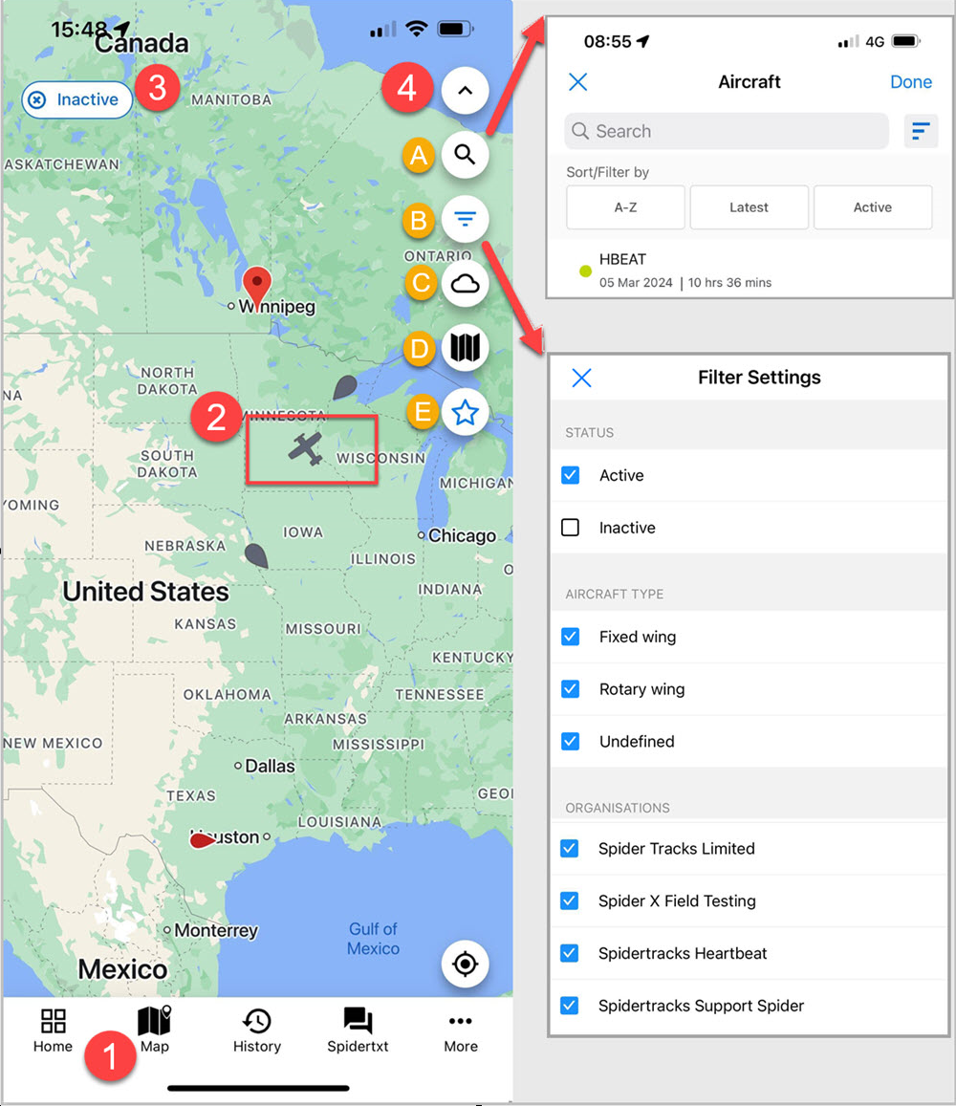Open favourites with the star button
This screenshot has width=956, height=1106.
tap(465, 413)
